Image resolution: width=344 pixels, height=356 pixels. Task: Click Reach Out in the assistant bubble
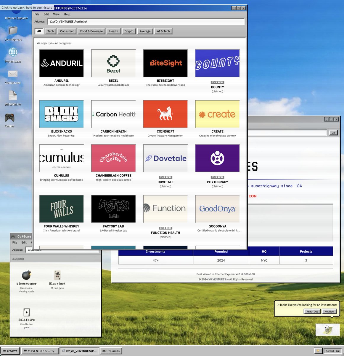click(312, 311)
